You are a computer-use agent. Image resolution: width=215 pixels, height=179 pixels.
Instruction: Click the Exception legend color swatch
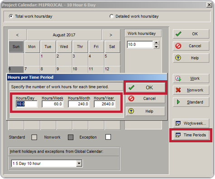[108, 137]
